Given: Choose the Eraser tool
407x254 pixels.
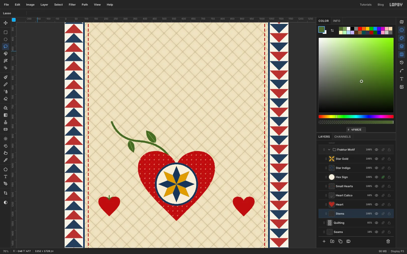Looking at the screenshot, I should 6,99.
